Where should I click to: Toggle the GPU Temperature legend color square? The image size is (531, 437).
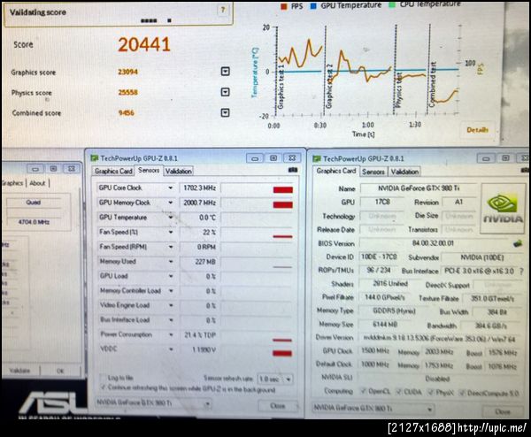pos(313,6)
